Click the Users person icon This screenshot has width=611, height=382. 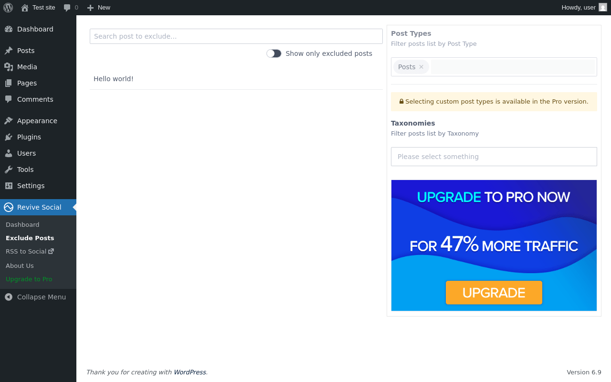tap(9, 153)
